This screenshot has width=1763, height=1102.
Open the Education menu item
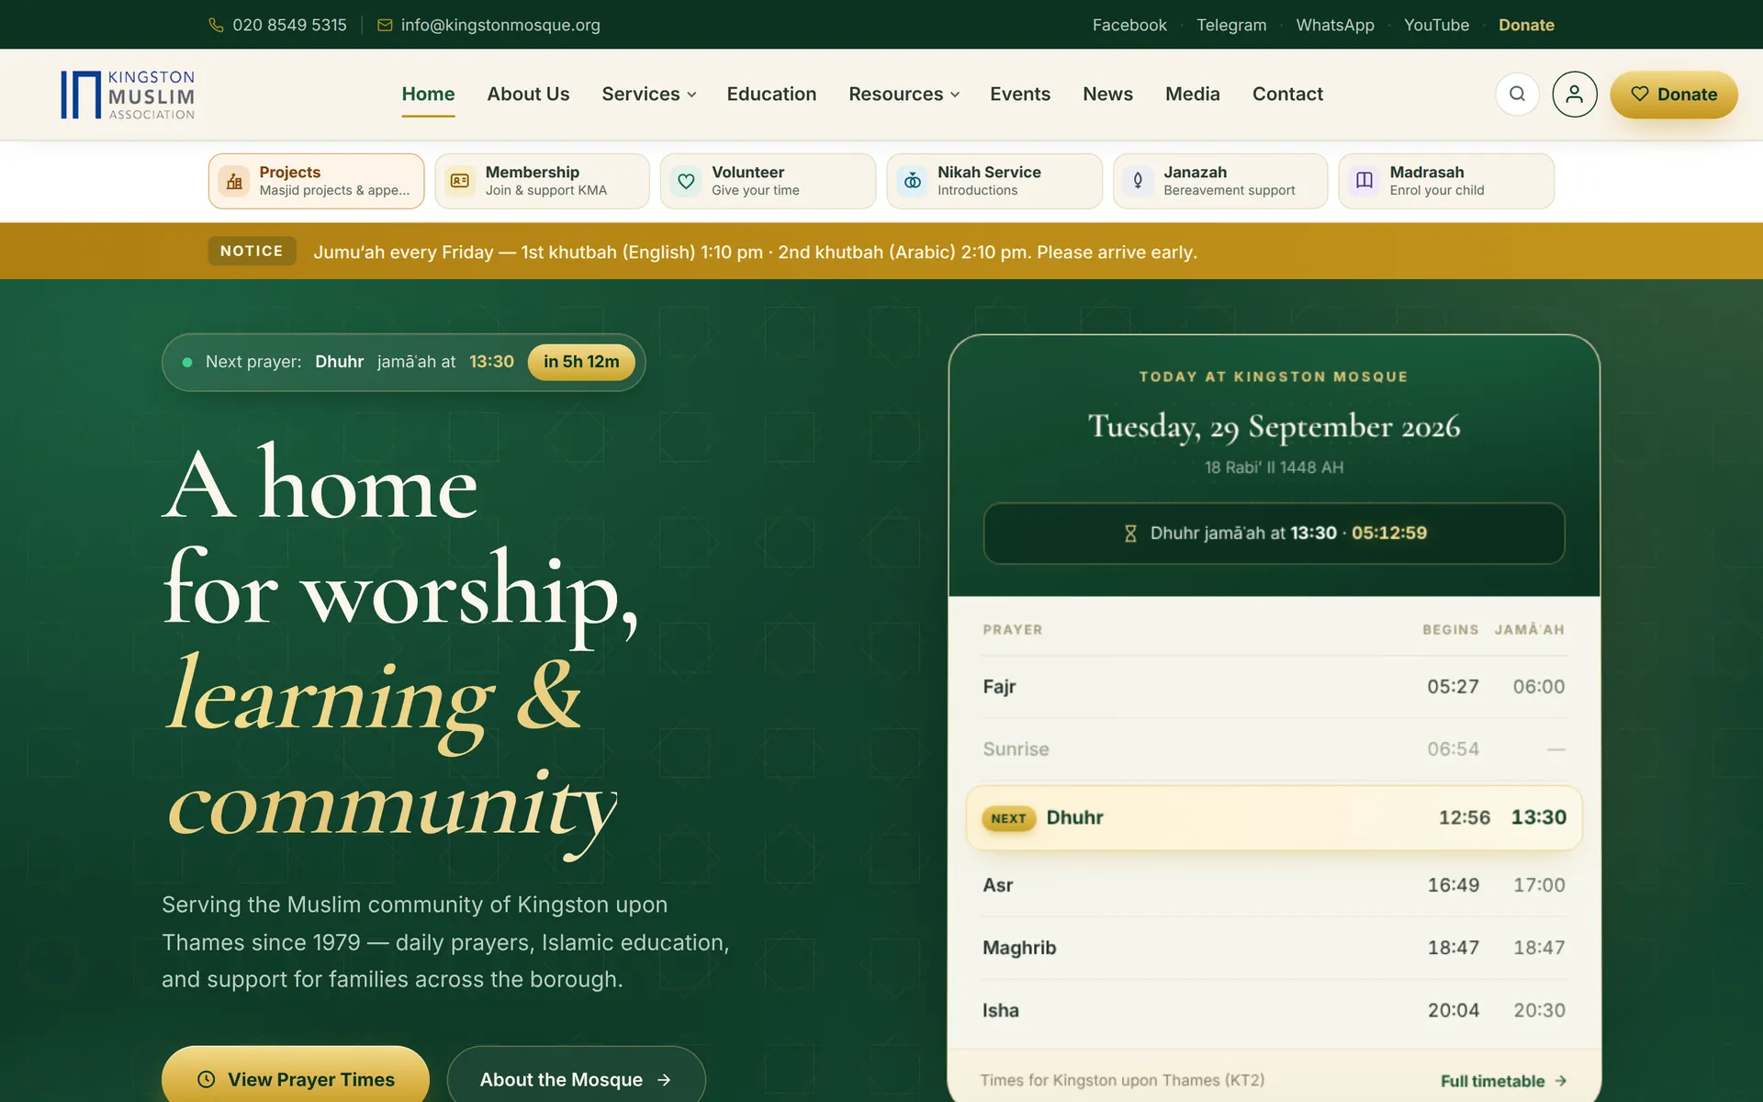point(771,94)
